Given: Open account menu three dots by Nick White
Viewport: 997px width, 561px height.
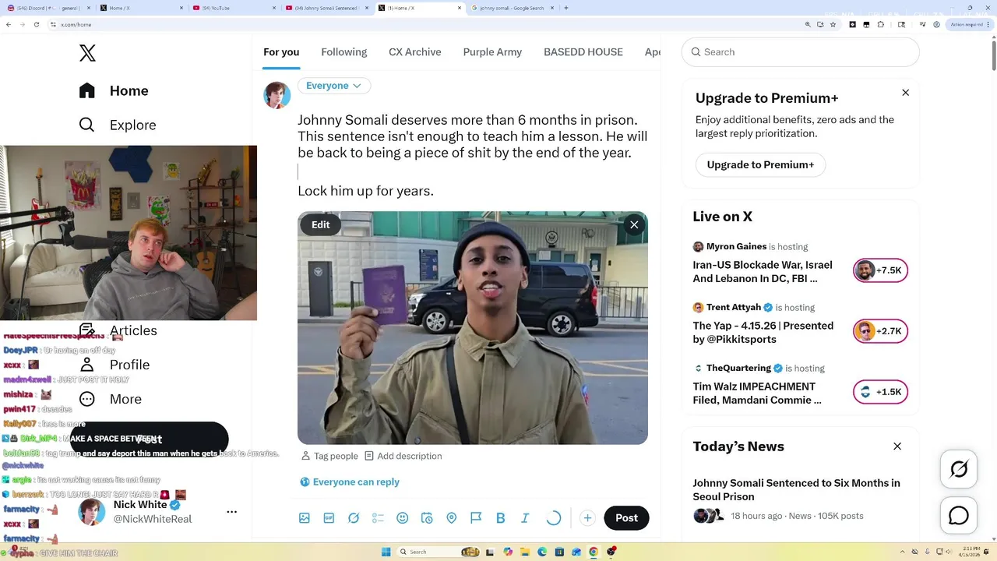Looking at the screenshot, I should pyautogui.click(x=231, y=512).
